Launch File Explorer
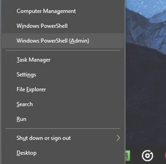Screen dimensions: 166x164 (x=63, y=89)
